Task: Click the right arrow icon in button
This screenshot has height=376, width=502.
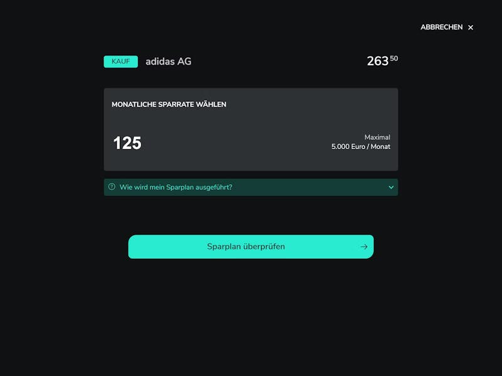Action: pyautogui.click(x=364, y=246)
